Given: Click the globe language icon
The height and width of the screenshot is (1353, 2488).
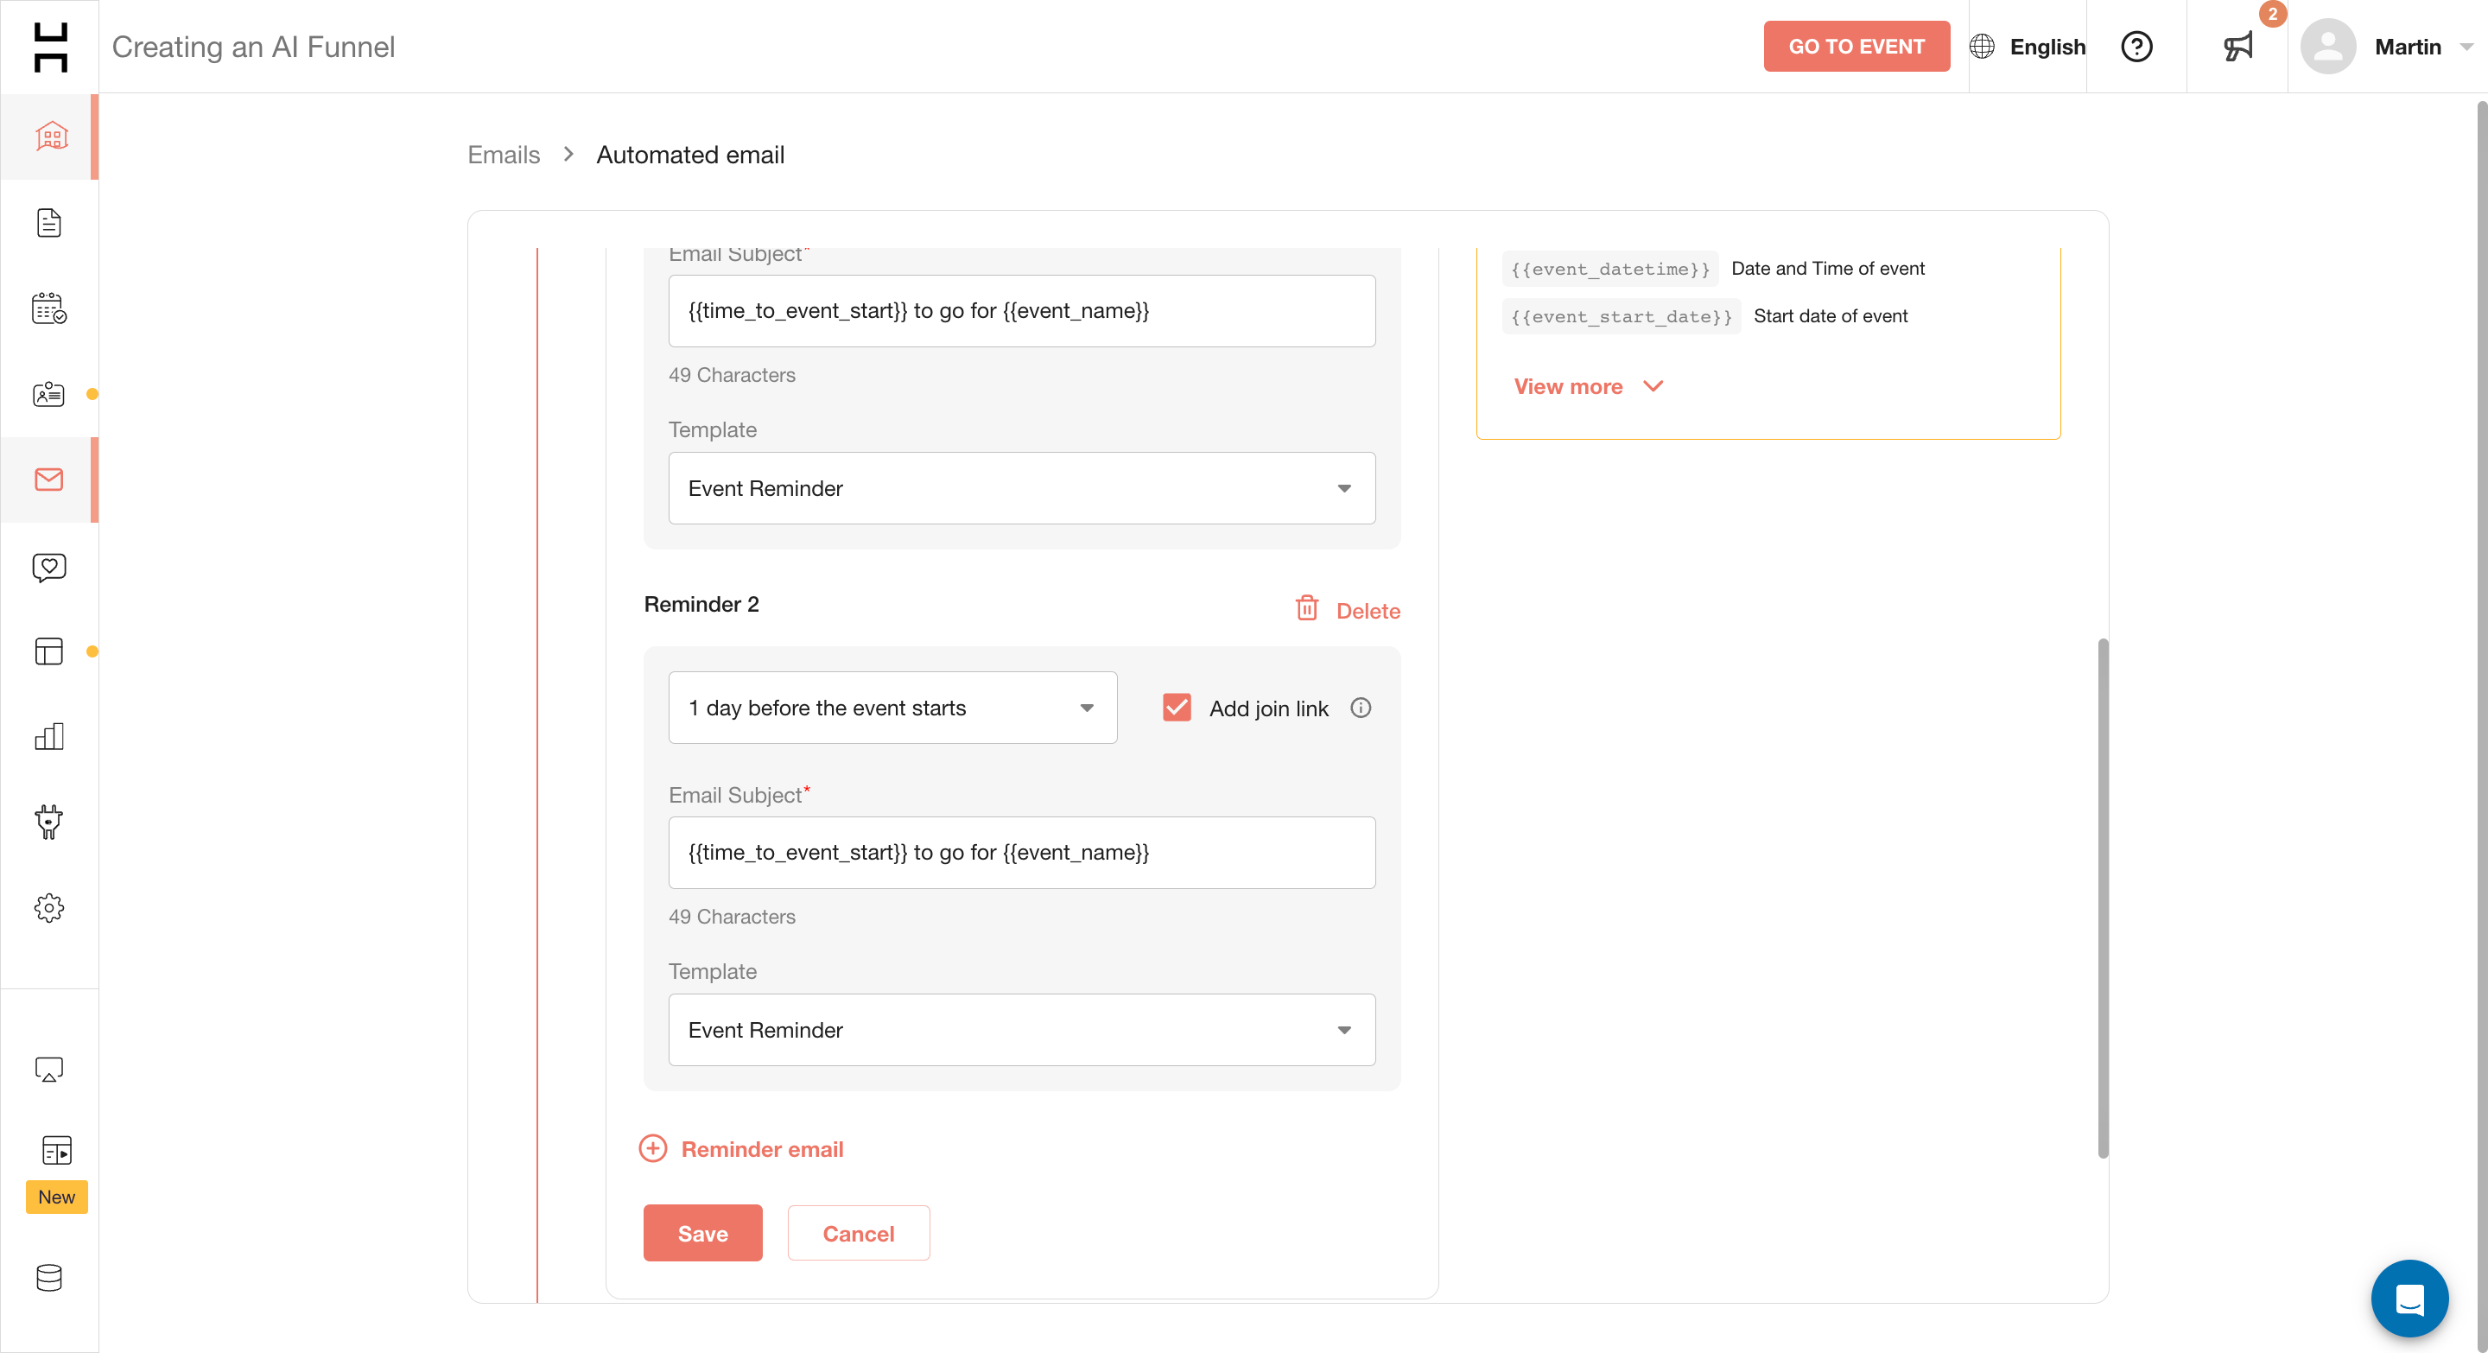Looking at the screenshot, I should click(x=1981, y=47).
